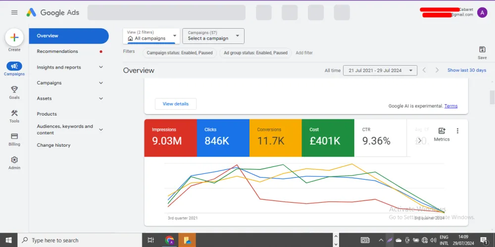Click the page vertical scrollbar thumb
This screenshot has width=495, height=247.
coord(492,97)
